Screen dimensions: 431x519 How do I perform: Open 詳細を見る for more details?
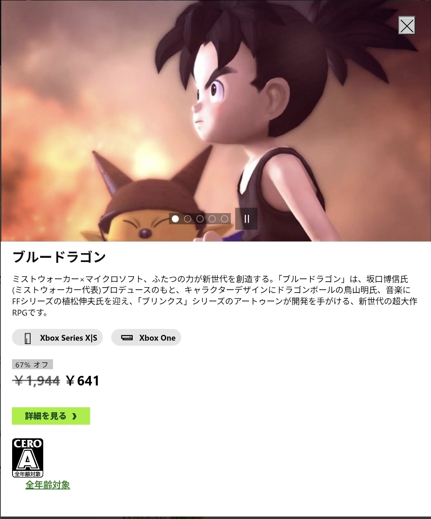51,416
